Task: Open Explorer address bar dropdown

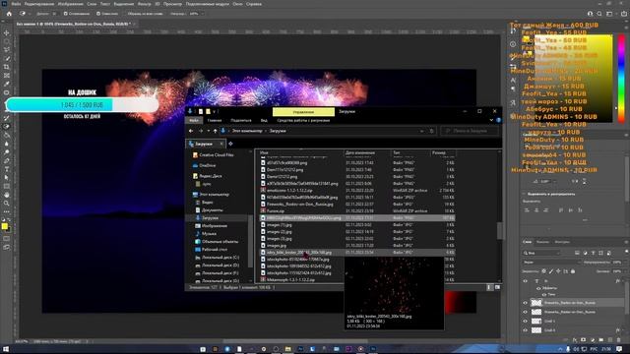Action: click(x=421, y=131)
